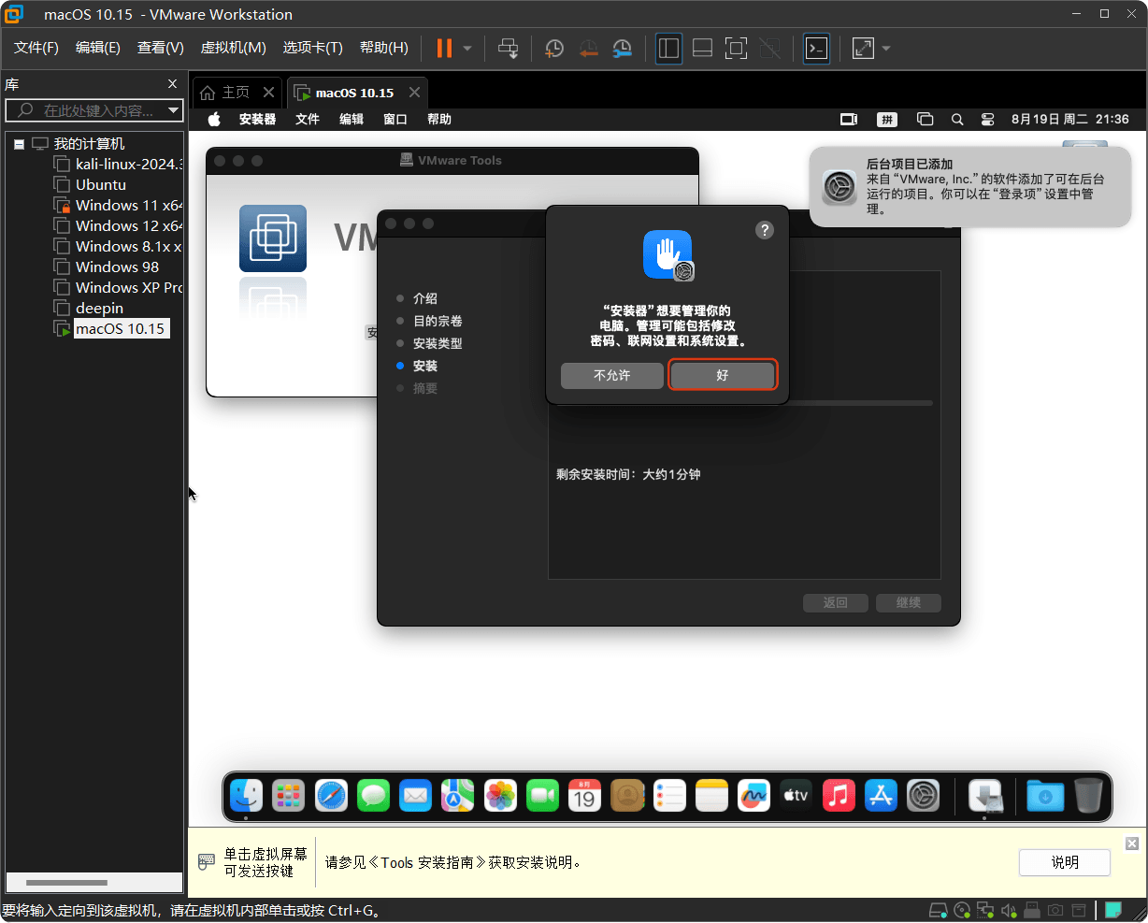
Task: Expand the stretch mode dropdown arrow
Action: coord(886,48)
